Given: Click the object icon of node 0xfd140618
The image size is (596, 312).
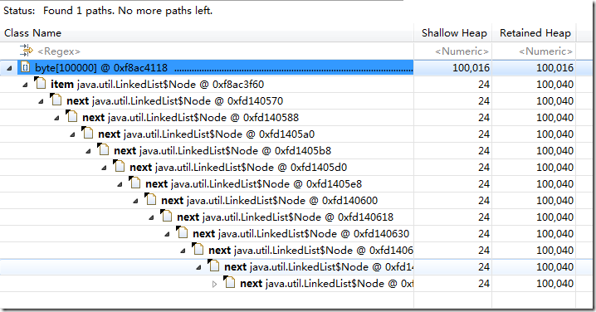Looking at the screenshot, I should point(166,216).
